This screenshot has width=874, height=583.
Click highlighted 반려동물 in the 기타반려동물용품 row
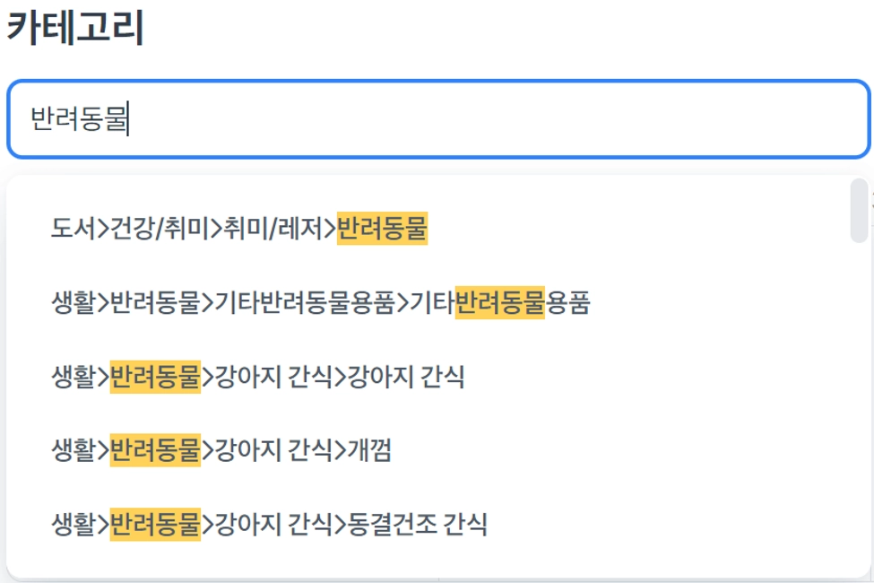coord(500,304)
